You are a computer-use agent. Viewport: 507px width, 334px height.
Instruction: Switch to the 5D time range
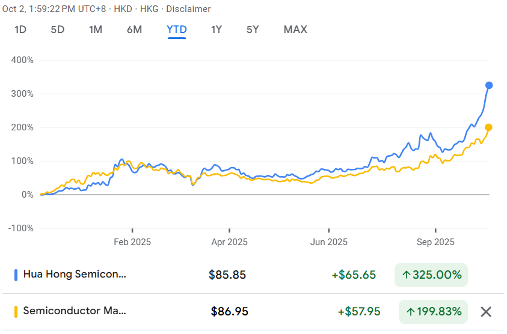(x=57, y=29)
